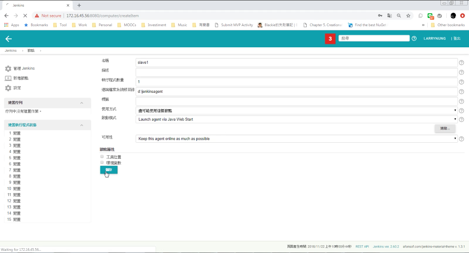Show help for the 啟動模式 dropdown
Image resolution: width=469 pixels, height=253 pixels.
pyautogui.click(x=462, y=120)
